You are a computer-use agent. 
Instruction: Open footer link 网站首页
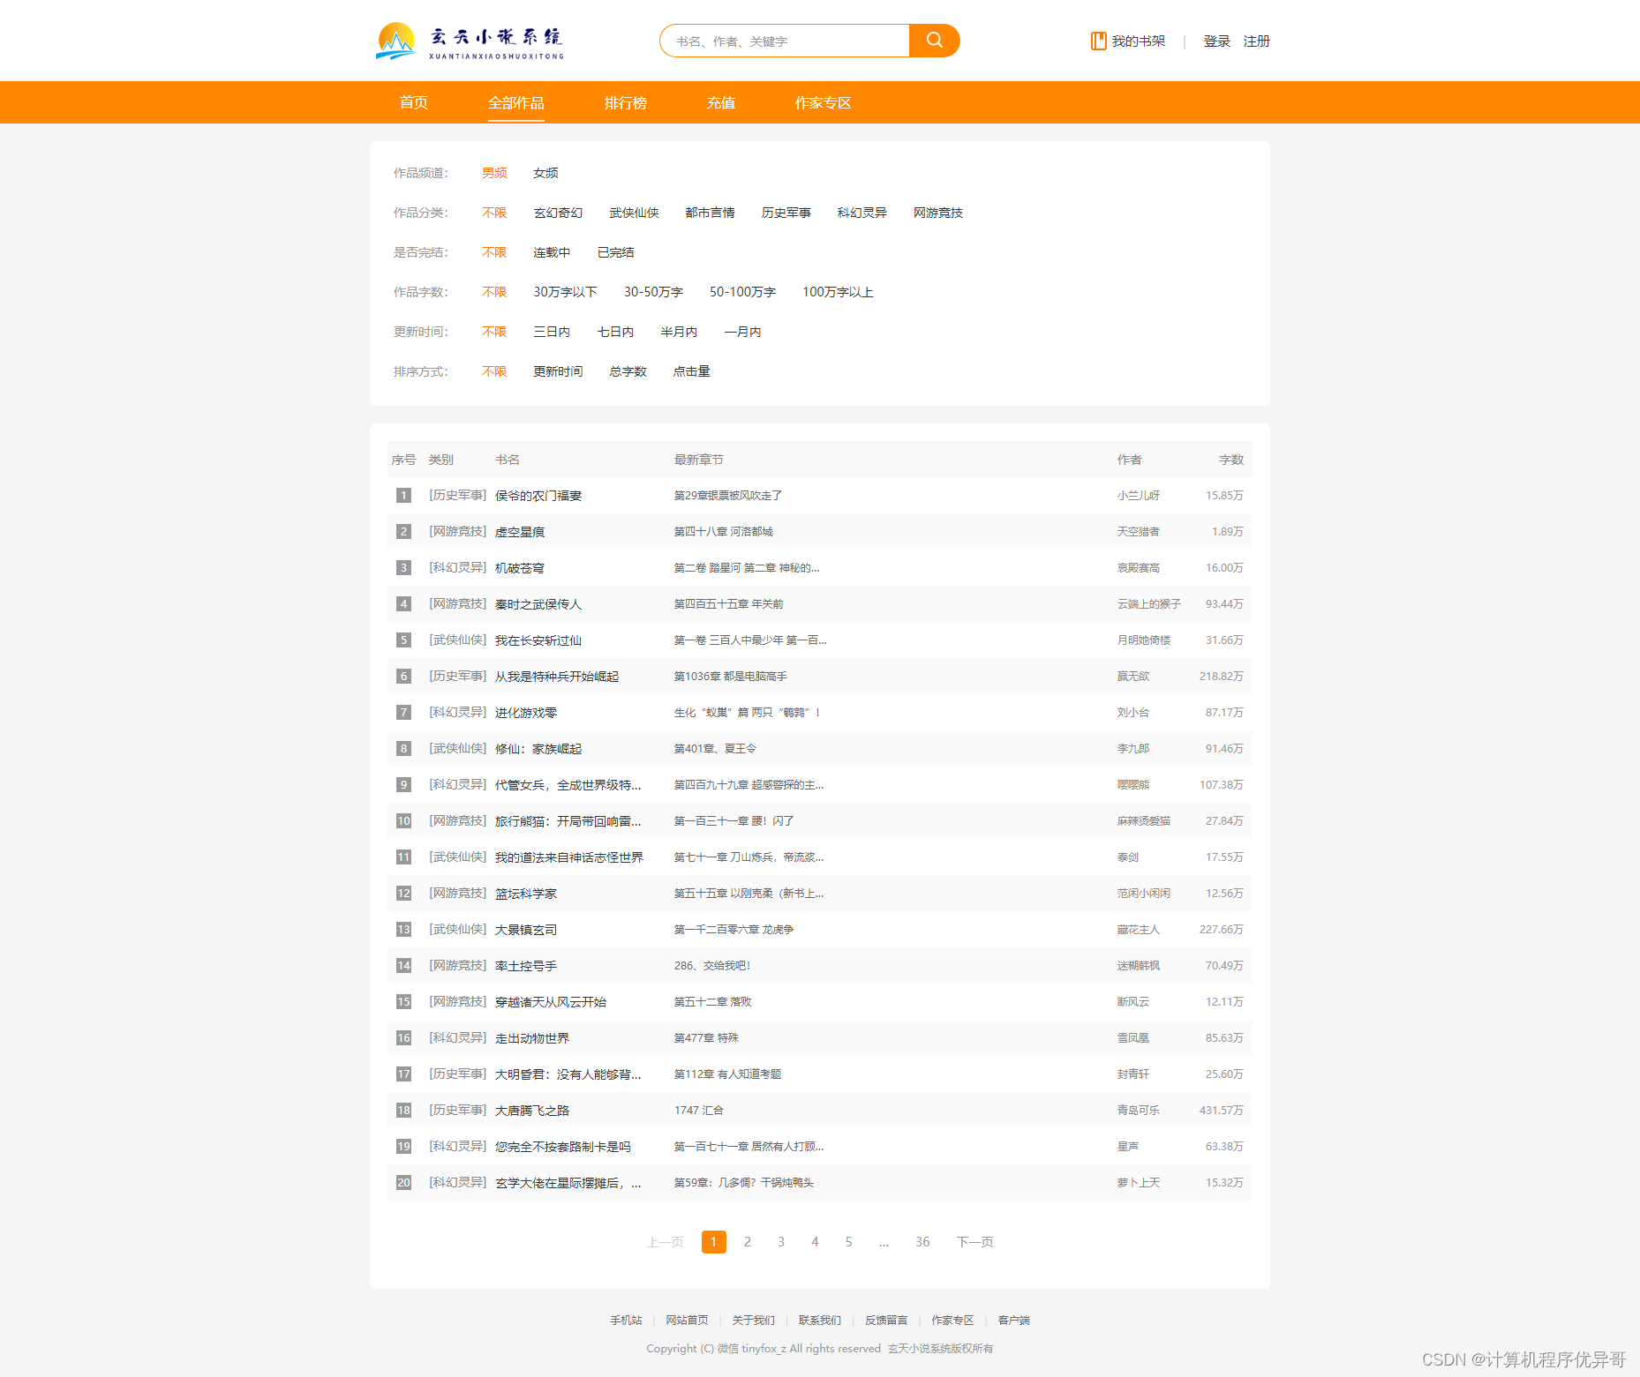click(x=687, y=1321)
